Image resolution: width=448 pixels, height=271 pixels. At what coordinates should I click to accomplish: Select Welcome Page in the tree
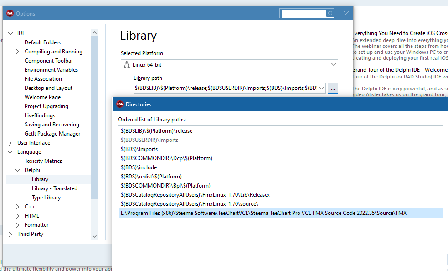pyautogui.click(x=42, y=97)
